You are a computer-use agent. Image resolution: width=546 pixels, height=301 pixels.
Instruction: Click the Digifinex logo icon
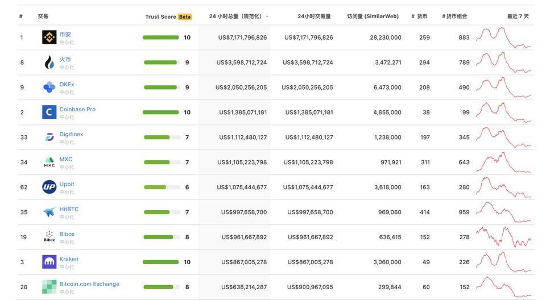click(x=49, y=137)
